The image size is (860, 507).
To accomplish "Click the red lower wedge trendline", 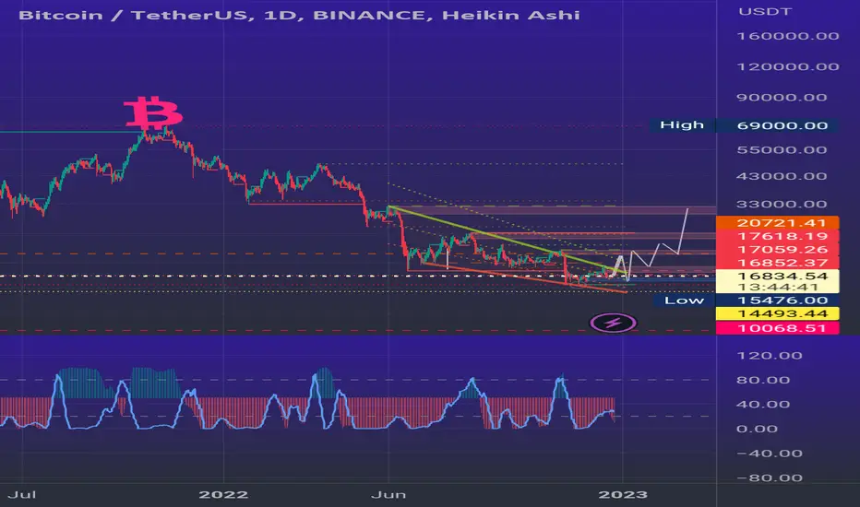I will [x=524, y=277].
